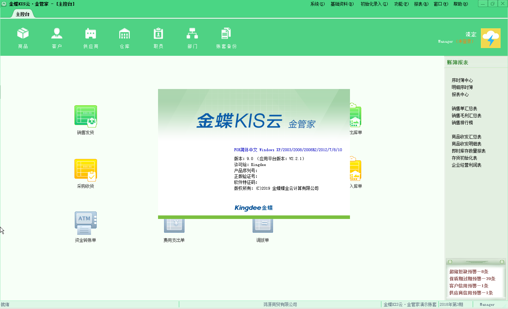Open the 系统(S) menu
508x309 pixels.
tap(317, 4)
